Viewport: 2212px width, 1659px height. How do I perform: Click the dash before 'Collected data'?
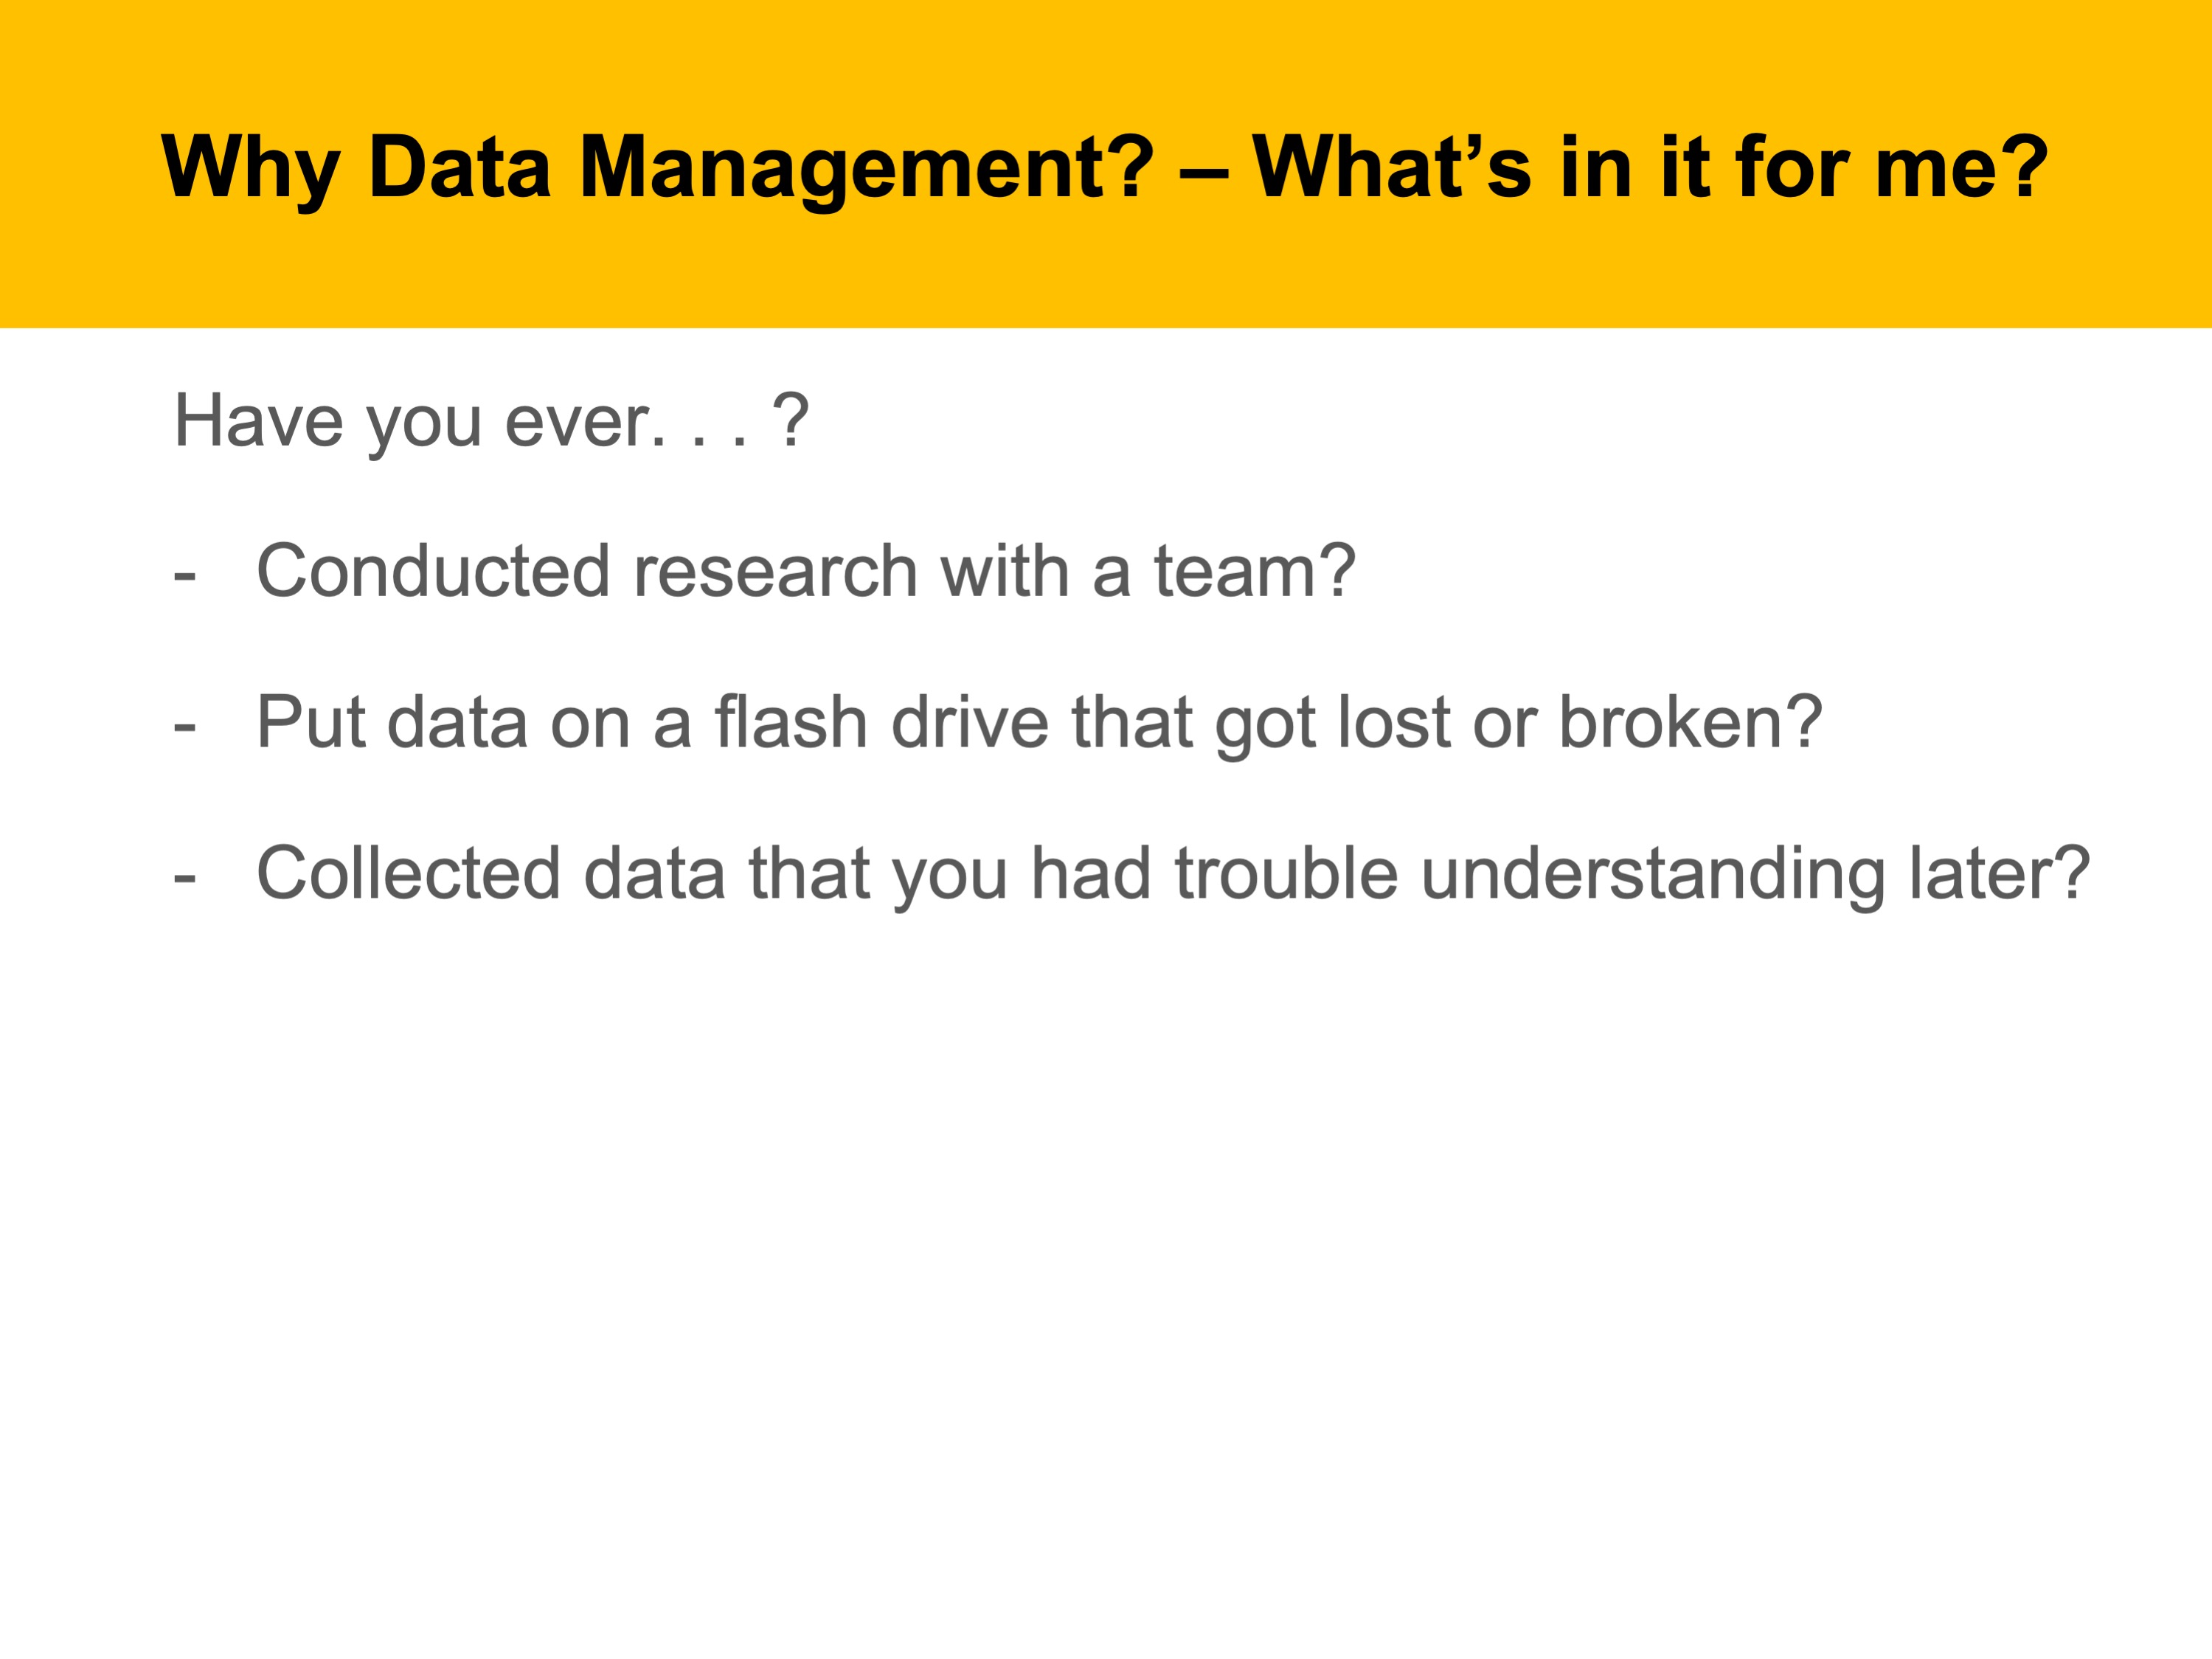point(184,879)
